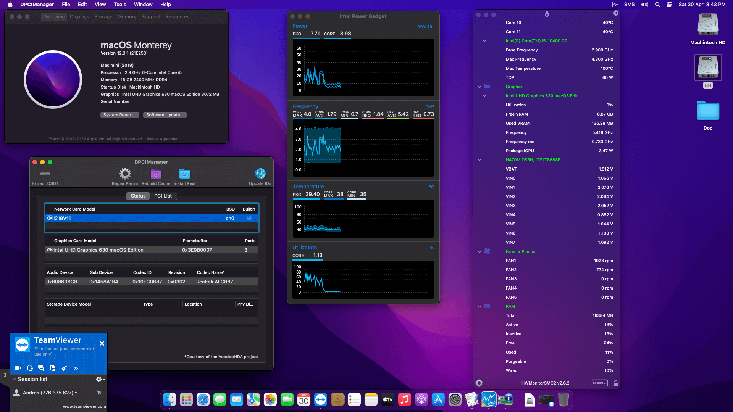
Task: Switch to the PCI List tab
Action: [163, 196]
